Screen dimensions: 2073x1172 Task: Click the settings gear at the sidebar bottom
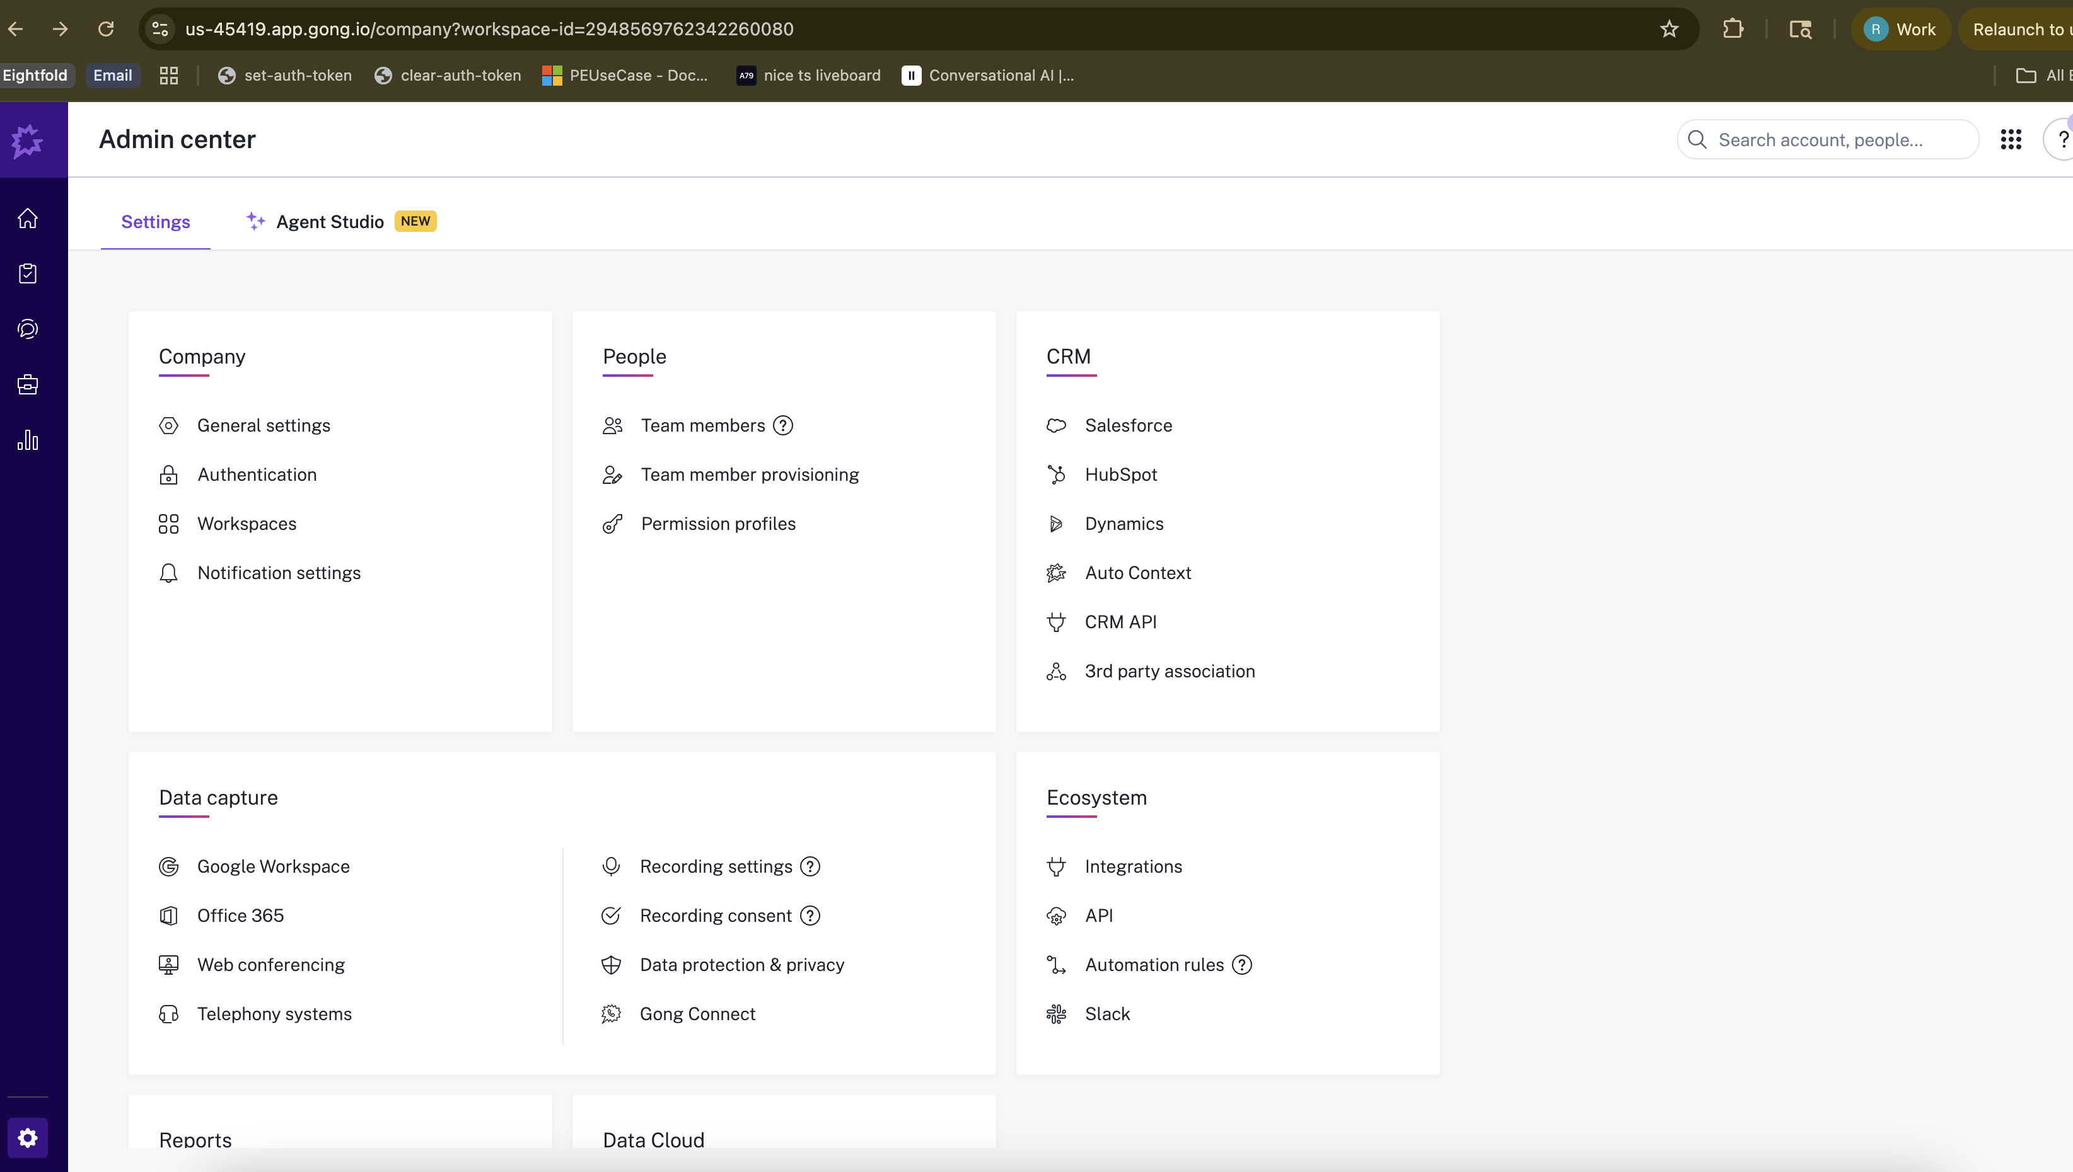coord(27,1137)
